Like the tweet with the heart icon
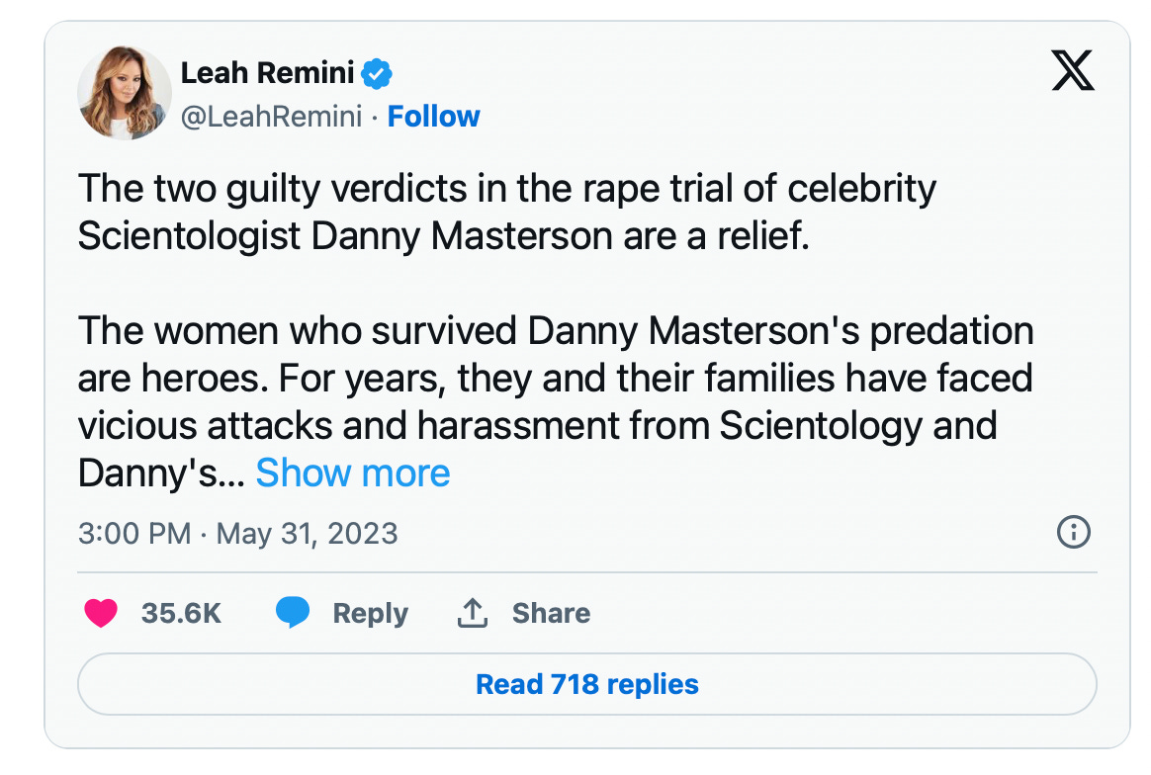The image size is (1151, 775). click(100, 613)
